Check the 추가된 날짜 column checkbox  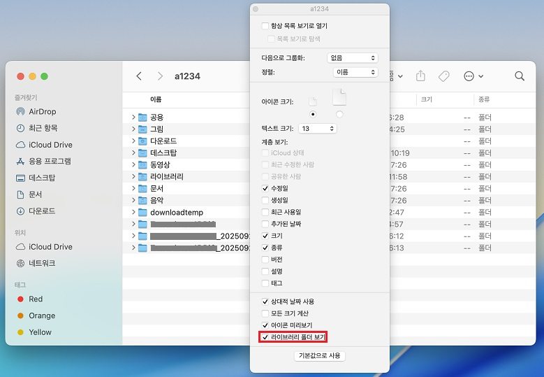coord(265,224)
